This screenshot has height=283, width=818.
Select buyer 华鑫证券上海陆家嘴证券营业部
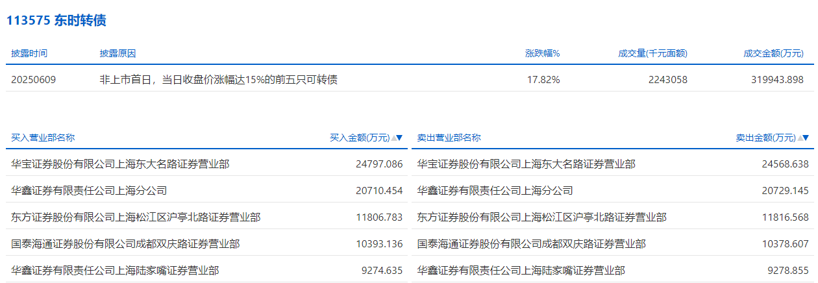[115, 270]
